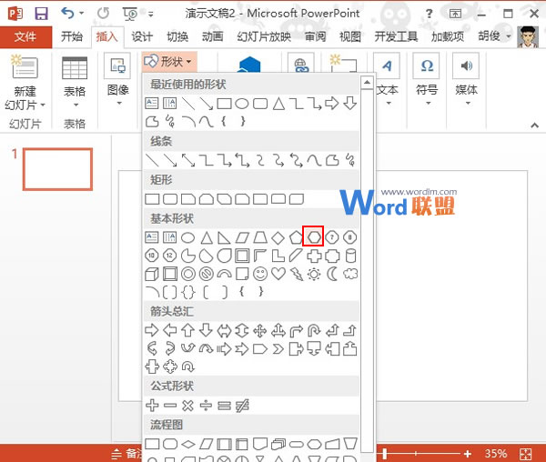Image resolution: width=546 pixels, height=462 pixels.
Task: Pick the freeform scribble in Lines section
Action: click(x=350, y=160)
